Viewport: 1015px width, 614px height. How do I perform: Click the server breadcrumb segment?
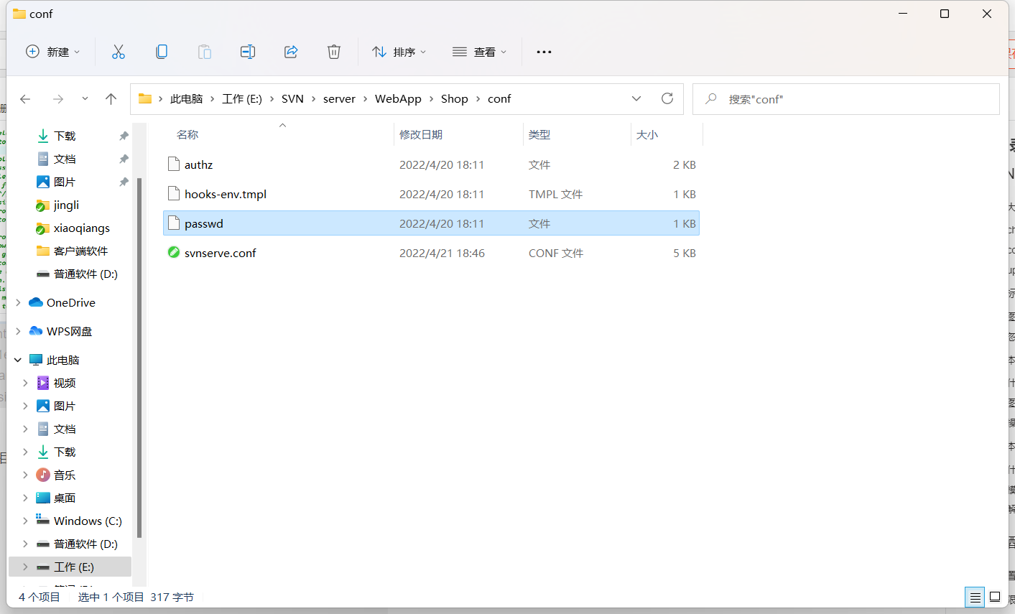tap(339, 99)
